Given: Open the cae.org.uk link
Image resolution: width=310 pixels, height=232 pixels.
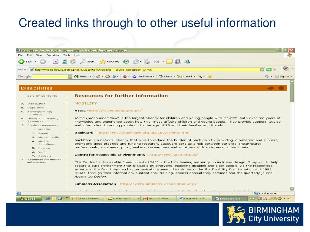Looking at the screenshot, I should [173, 155].
